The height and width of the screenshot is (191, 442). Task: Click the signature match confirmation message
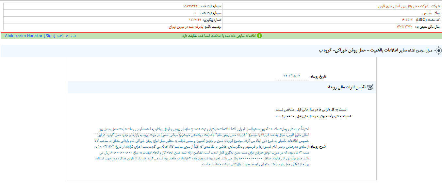tap(222, 36)
